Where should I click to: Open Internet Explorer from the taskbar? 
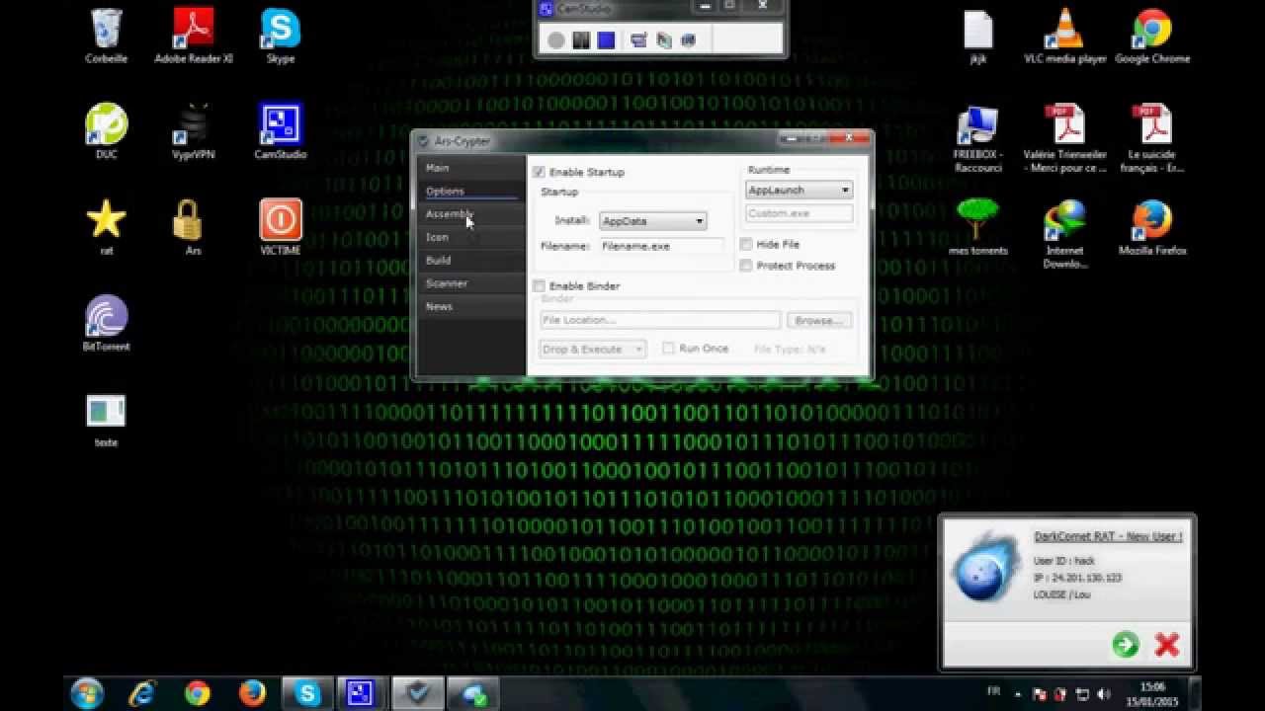click(142, 694)
